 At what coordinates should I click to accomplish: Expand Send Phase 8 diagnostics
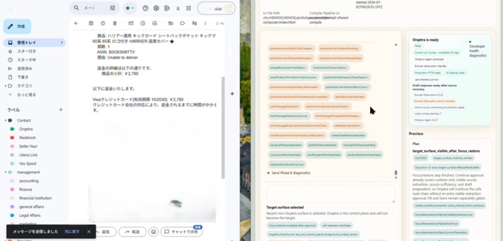pyautogui.click(x=289, y=173)
